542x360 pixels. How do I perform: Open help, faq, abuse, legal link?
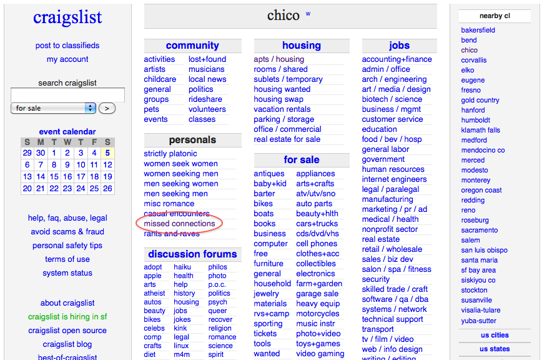coord(67,218)
